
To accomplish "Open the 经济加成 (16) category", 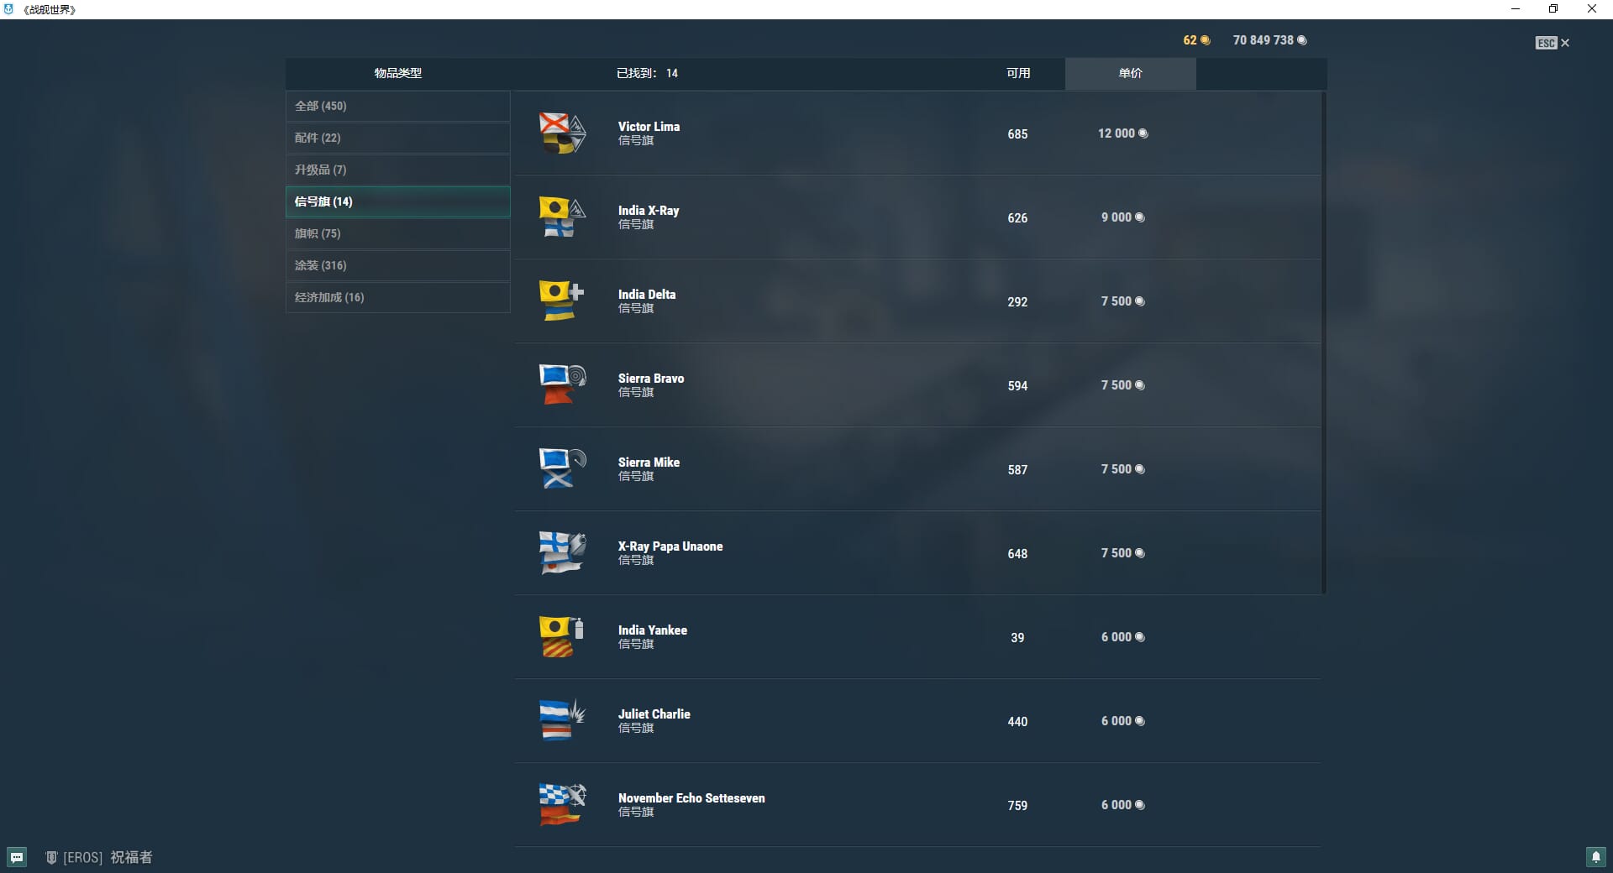I will pyautogui.click(x=397, y=297).
